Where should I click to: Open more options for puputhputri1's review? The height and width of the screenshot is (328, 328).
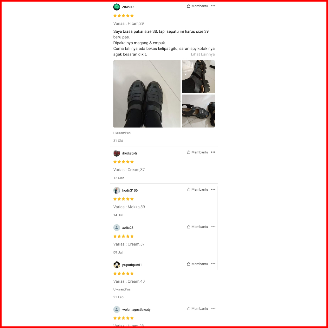213,264
